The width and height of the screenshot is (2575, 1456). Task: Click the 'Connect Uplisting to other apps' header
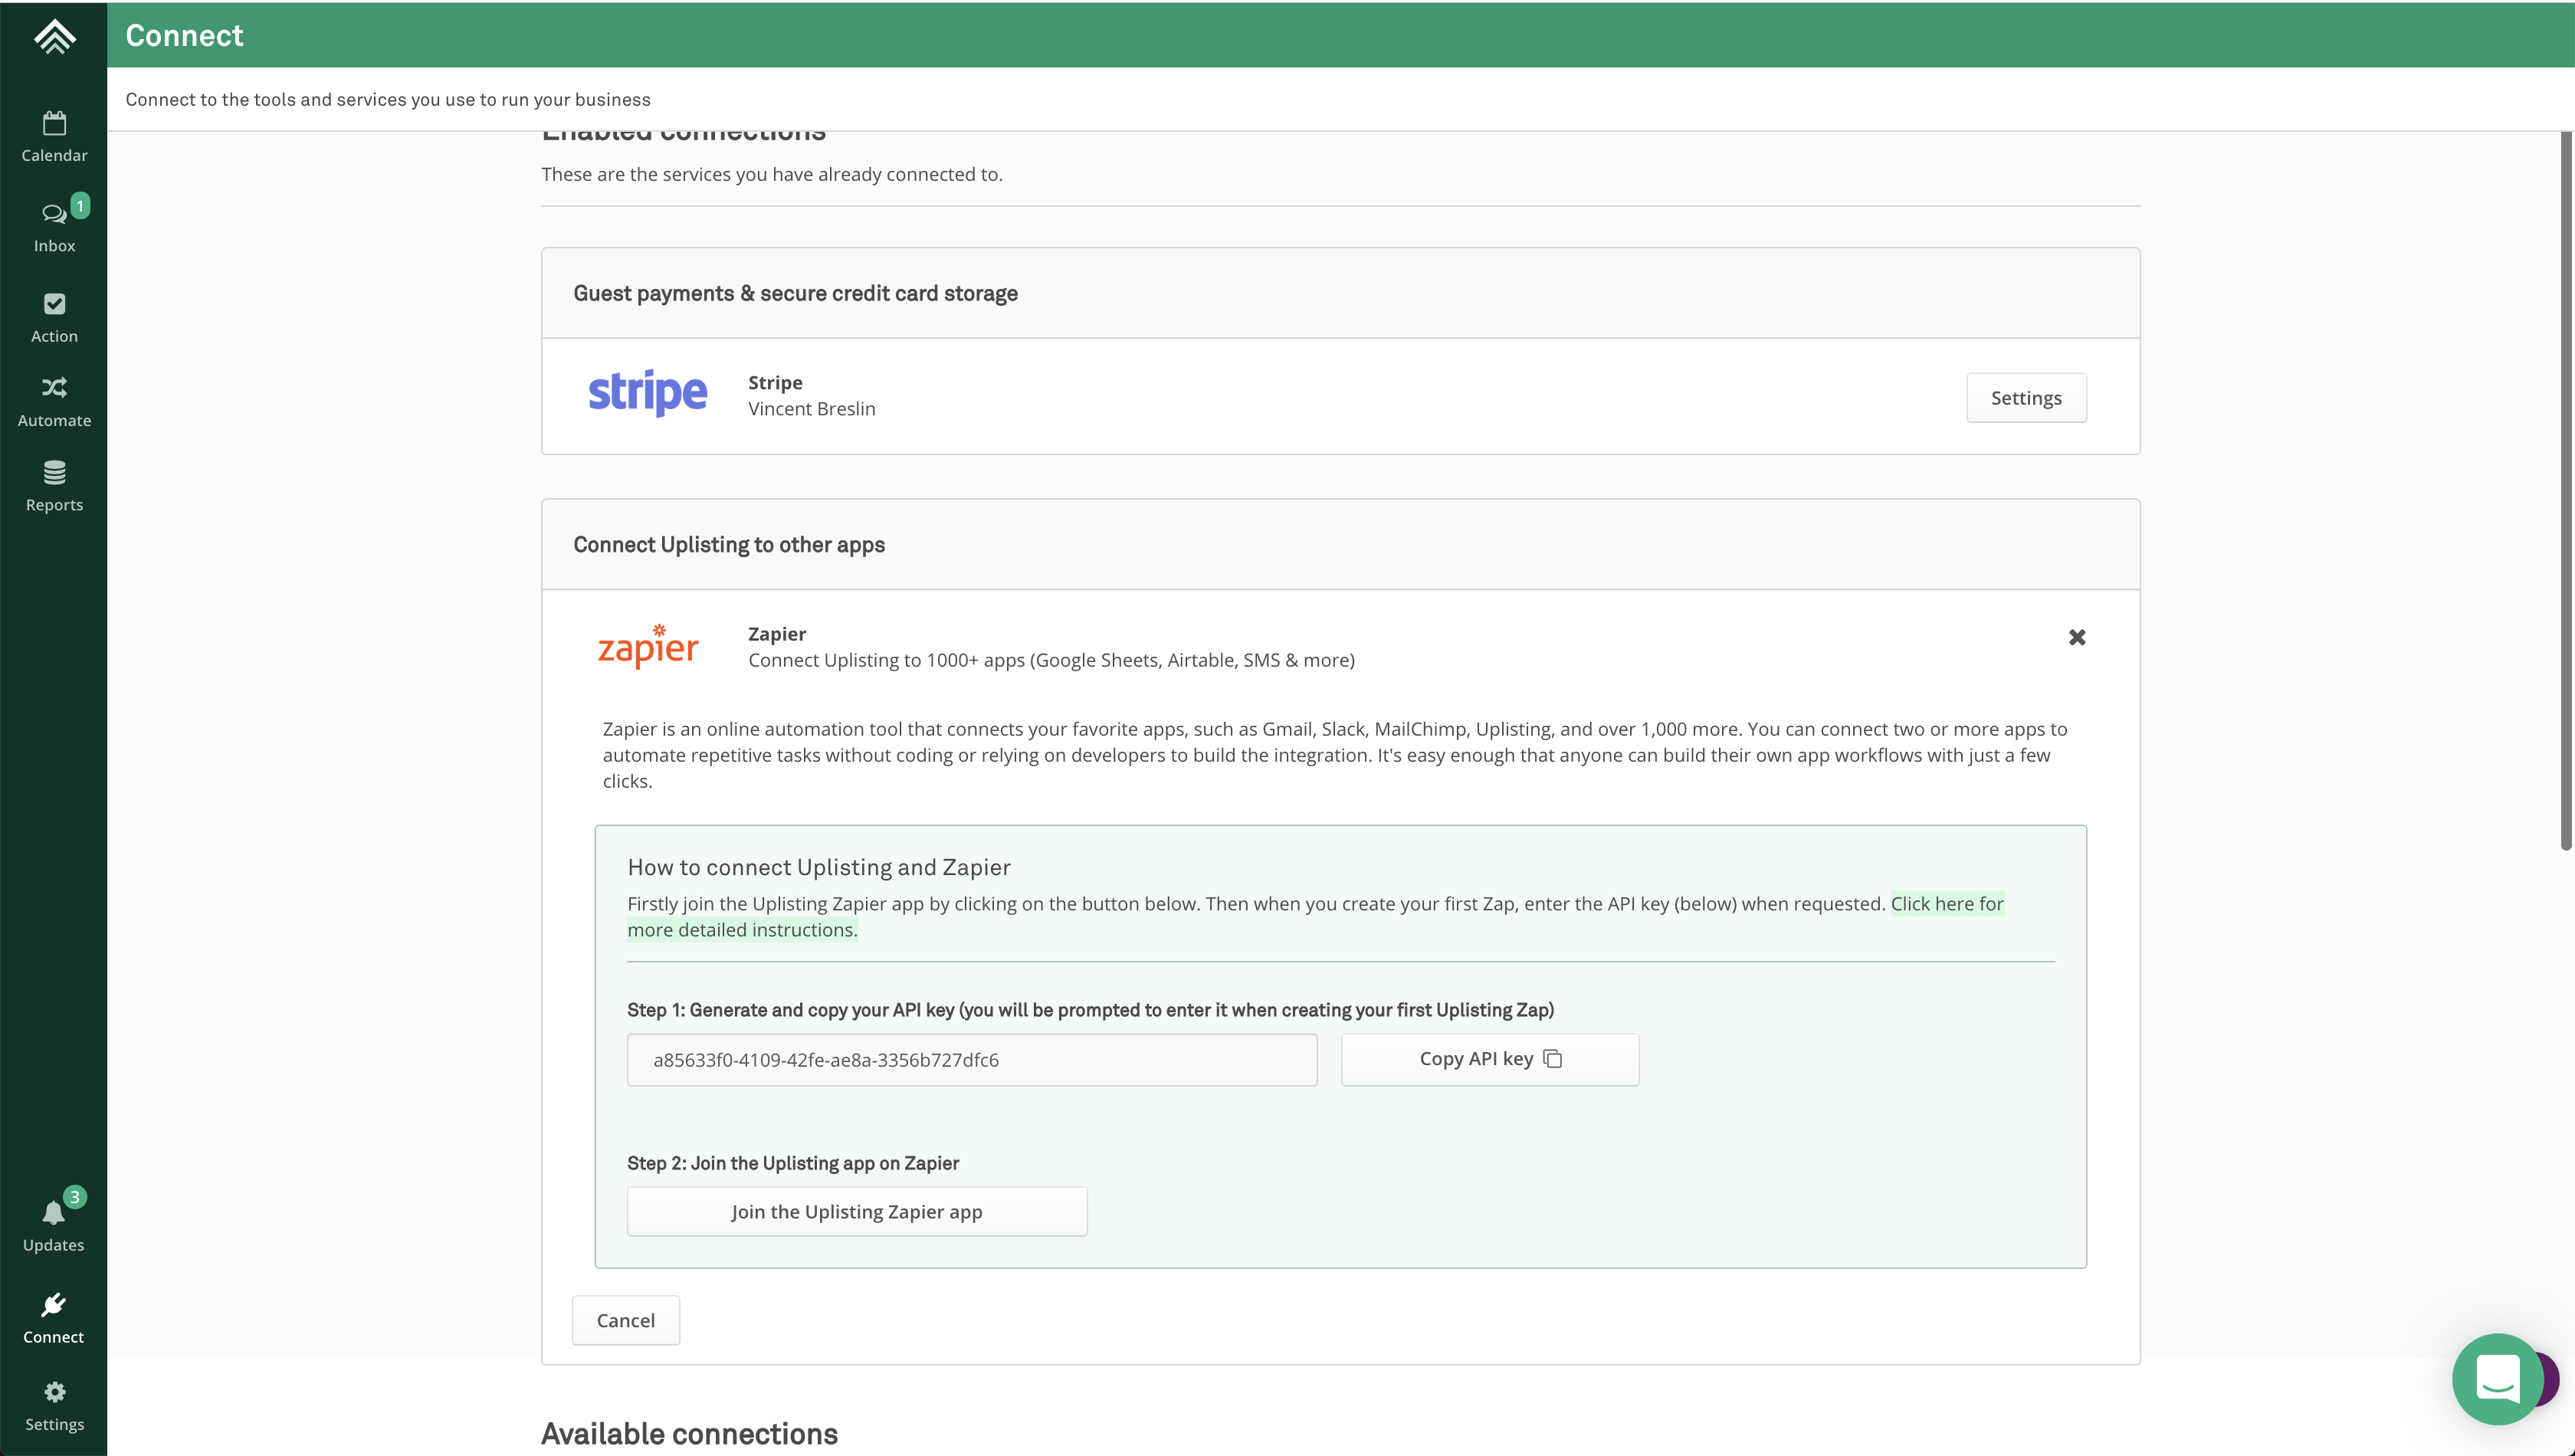click(729, 545)
